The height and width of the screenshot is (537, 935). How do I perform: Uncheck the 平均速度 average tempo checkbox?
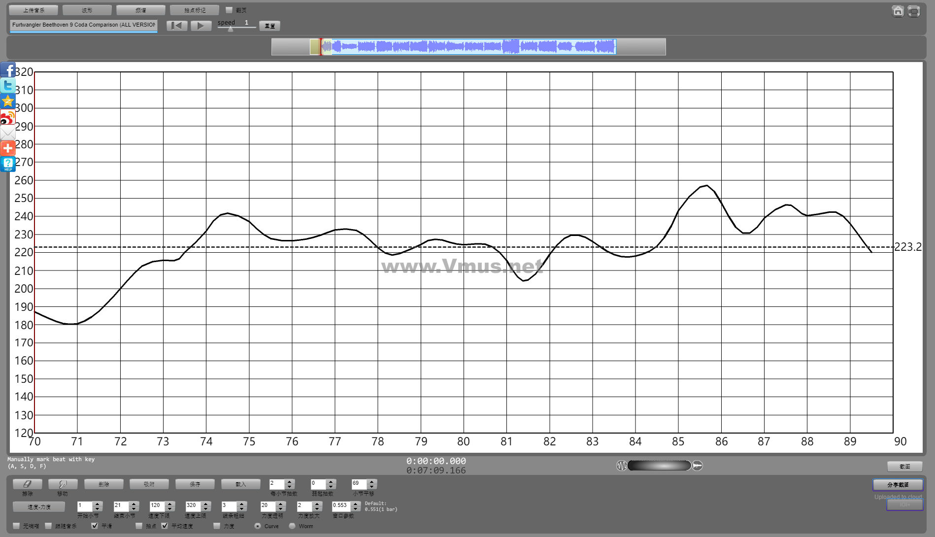[165, 526]
